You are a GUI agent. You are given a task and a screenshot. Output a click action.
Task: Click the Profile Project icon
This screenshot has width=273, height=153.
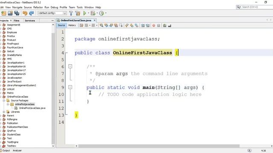[x=102, y=13]
